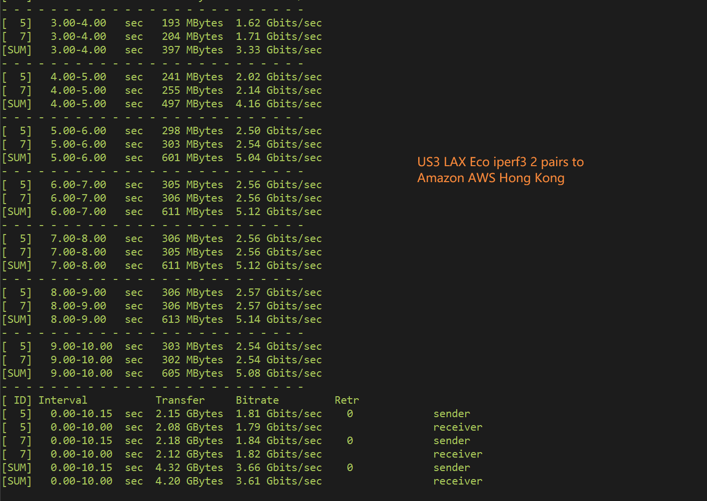Click the 1.84 Gbits/sec stream 7 sender bitrate
This screenshot has height=501, width=707.
coord(279,441)
